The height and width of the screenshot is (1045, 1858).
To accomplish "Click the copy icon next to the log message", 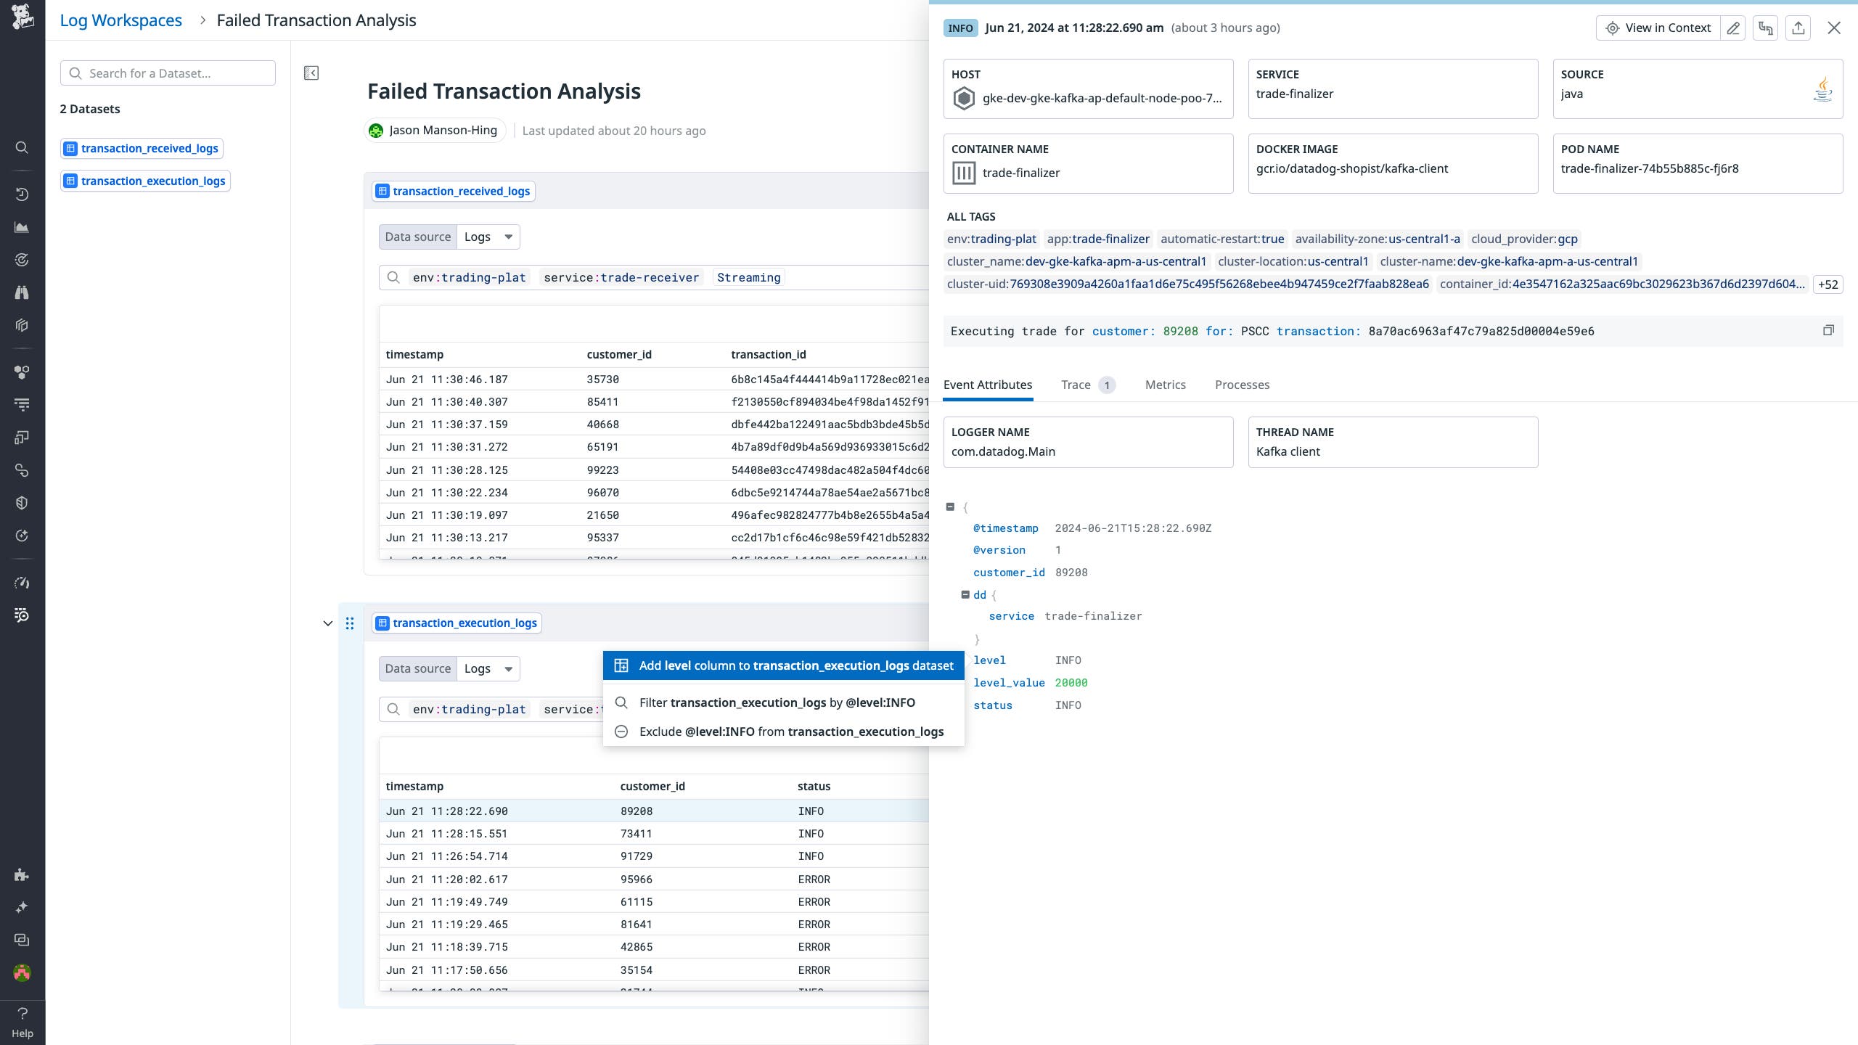I will tap(1828, 330).
